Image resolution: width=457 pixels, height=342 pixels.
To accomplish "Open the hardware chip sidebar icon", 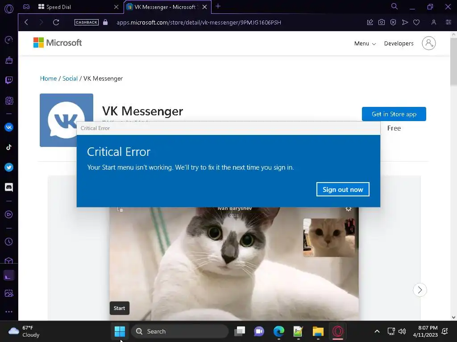I will (9, 101).
